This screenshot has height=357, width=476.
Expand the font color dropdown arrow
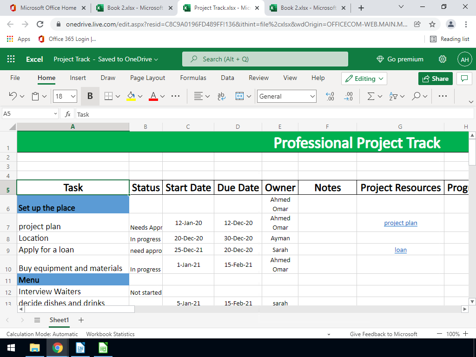162,97
